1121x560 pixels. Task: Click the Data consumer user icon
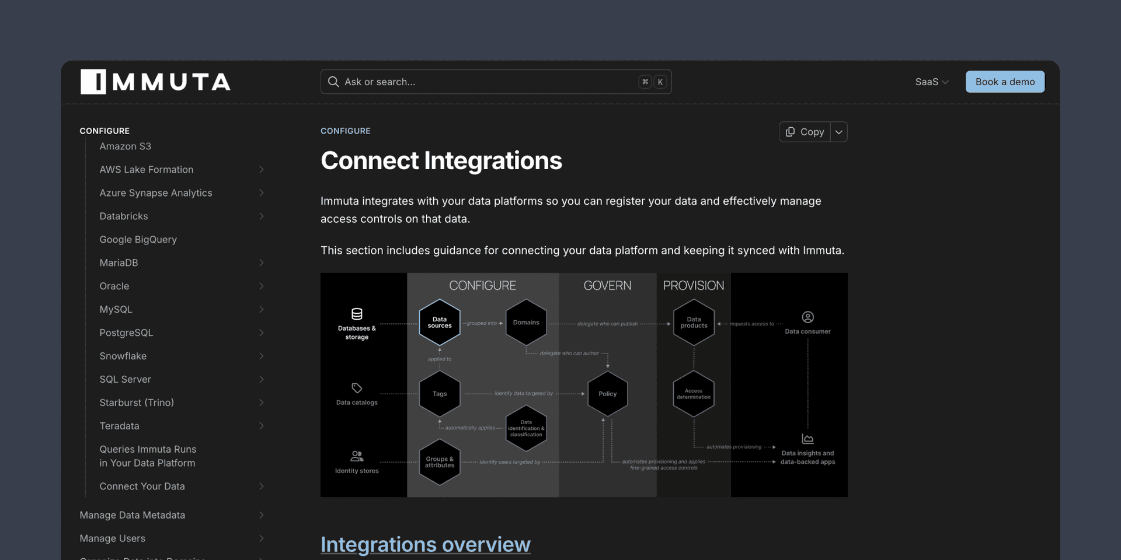point(807,317)
